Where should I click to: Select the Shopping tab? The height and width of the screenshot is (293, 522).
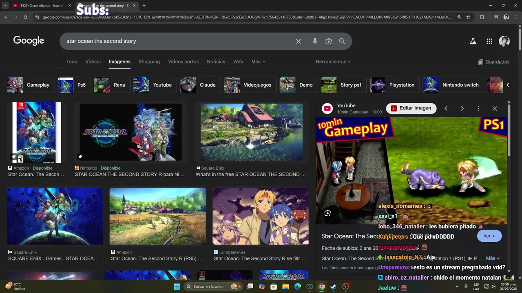(149, 61)
